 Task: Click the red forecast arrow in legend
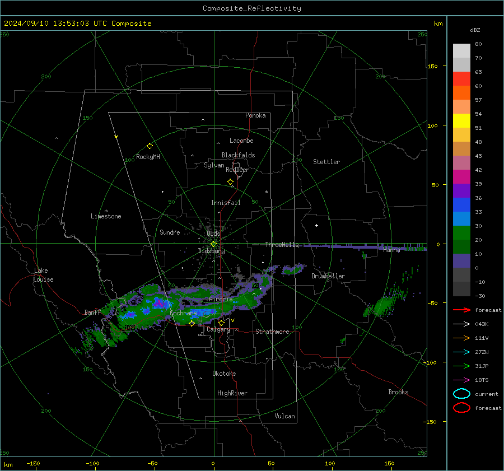click(x=461, y=310)
